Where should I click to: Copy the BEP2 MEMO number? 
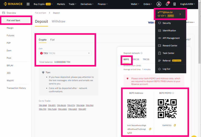[175, 125]
